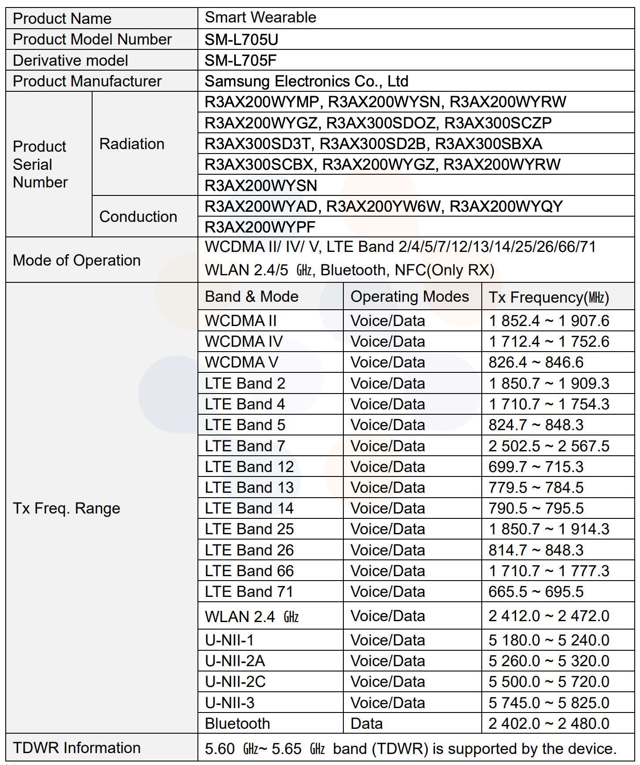Click the Tx Freq. Range label
Image resolution: width=640 pixels, height=765 pixels.
67,508
